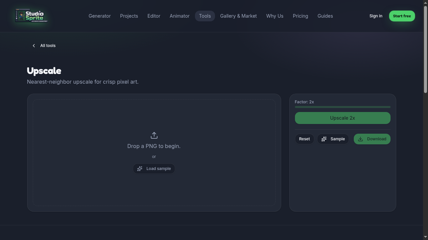Select the Tools nav tab

point(205,16)
